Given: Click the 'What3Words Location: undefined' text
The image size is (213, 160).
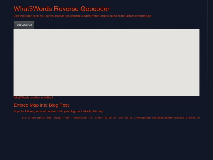Looking at the screenshot, I should pos(33,98).
